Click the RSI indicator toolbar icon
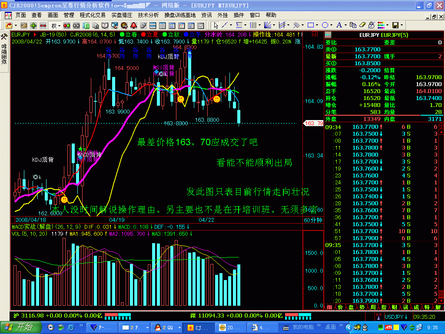445x334 pixels. point(24,26)
